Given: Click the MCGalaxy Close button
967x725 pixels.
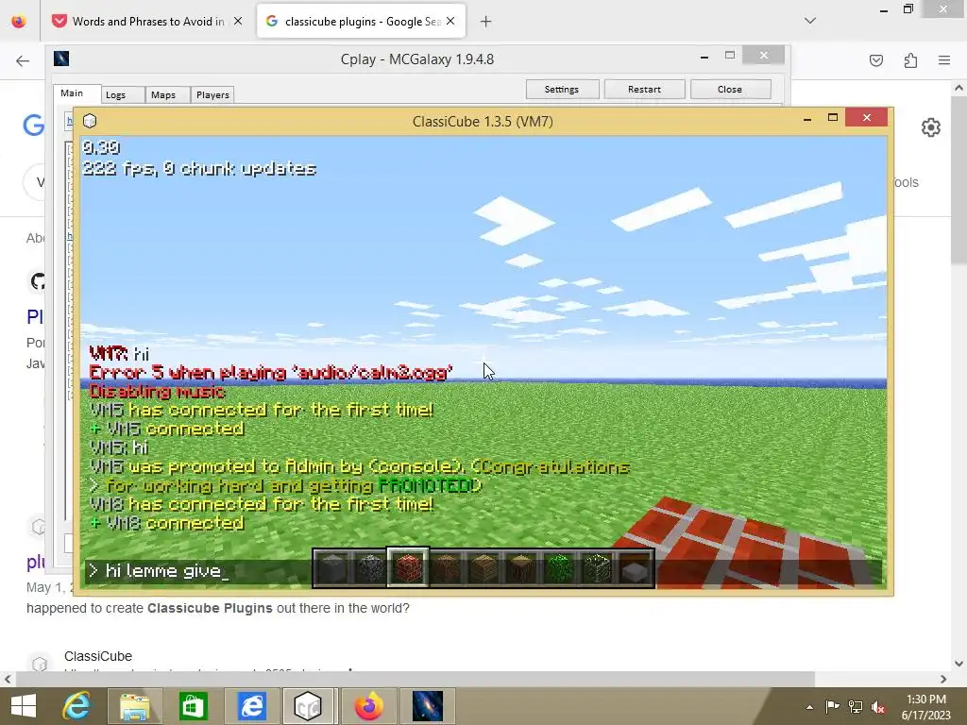Looking at the screenshot, I should click(730, 90).
